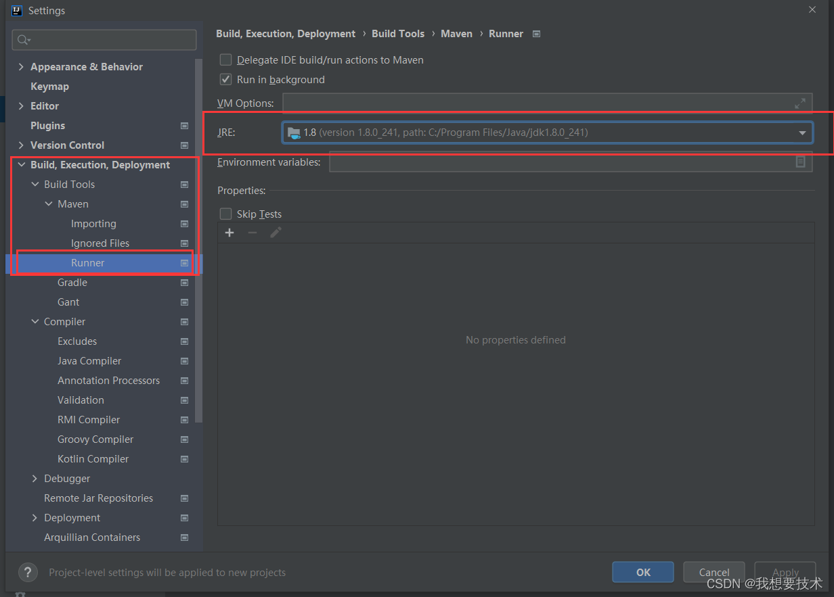The image size is (834, 597).
Task: Open Remote Jar Repositories page
Action: click(98, 498)
